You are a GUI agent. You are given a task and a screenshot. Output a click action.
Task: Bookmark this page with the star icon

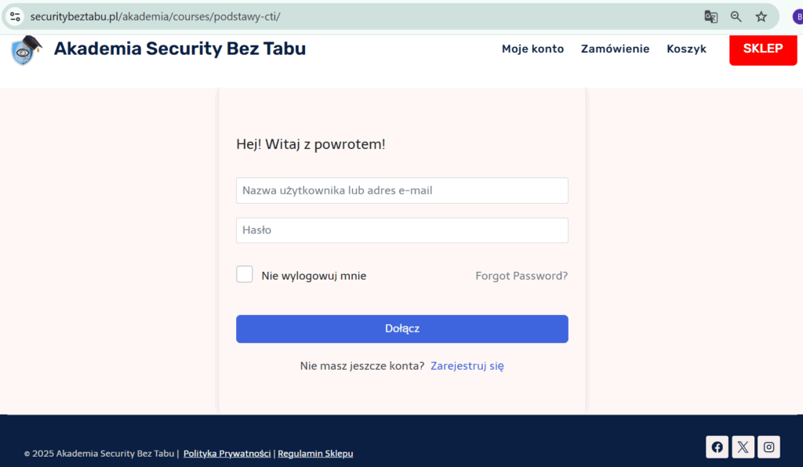click(x=761, y=16)
